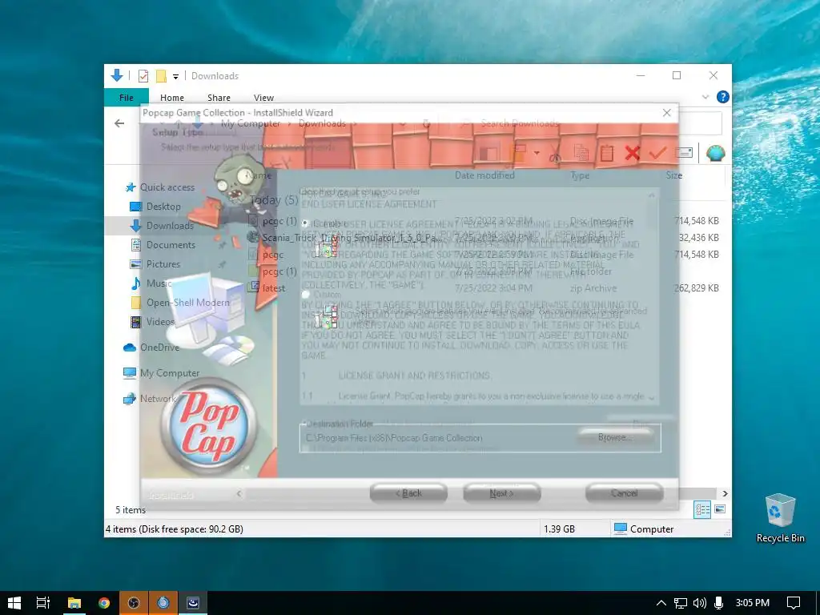Click the Copy icon in Explorer toolbar
The height and width of the screenshot is (615, 820).
coord(581,153)
